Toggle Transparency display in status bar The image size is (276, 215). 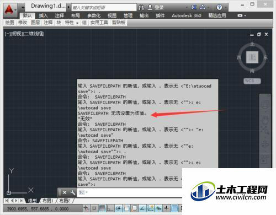tap(174, 208)
